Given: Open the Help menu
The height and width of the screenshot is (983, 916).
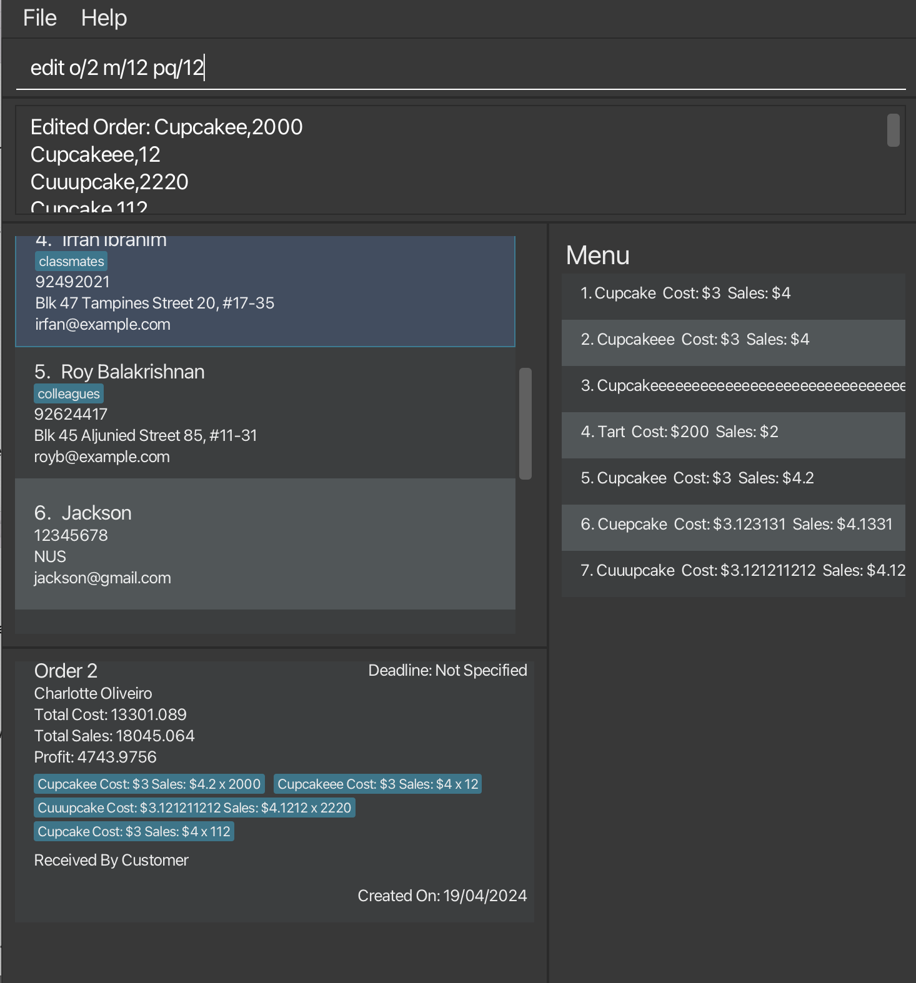Looking at the screenshot, I should click(x=104, y=18).
